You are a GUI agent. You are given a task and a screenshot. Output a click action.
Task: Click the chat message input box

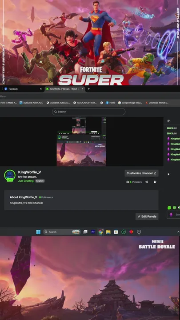174,215
